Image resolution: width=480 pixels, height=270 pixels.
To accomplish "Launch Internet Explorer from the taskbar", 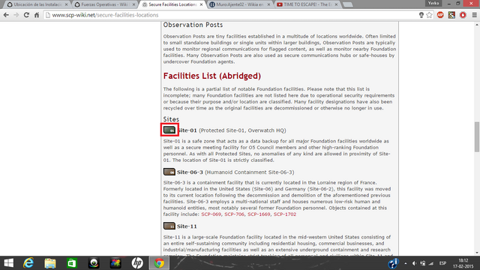I will pyautogui.click(x=28, y=263).
